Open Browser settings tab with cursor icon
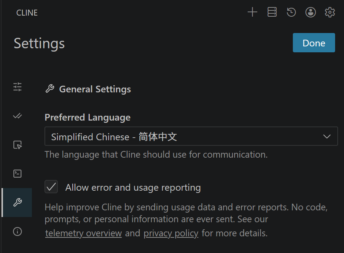This screenshot has height=253, width=344. 17,145
